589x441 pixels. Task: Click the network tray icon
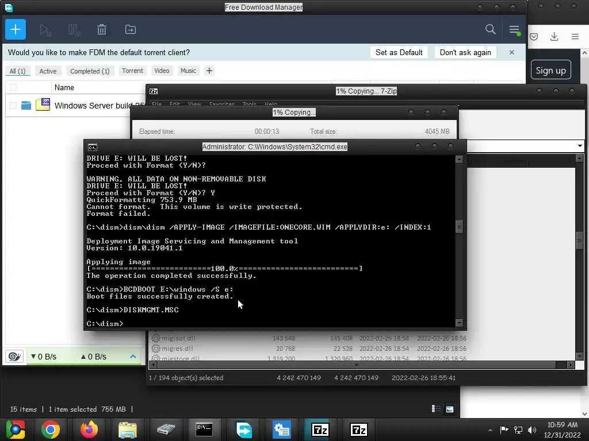(x=518, y=430)
